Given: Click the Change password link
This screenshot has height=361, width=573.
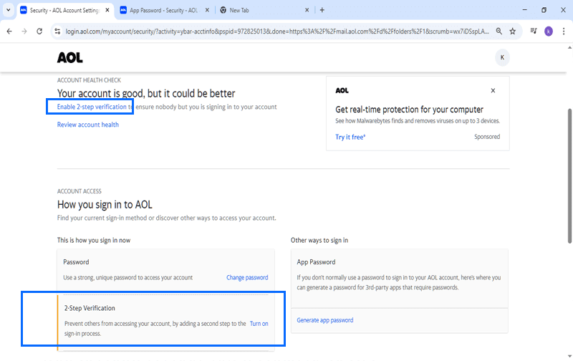Looking at the screenshot, I should (247, 278).
